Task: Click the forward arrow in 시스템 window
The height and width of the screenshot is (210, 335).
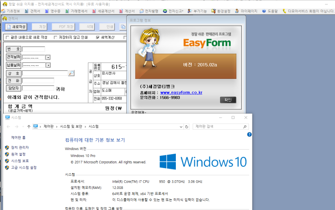Action: (16, 127)
